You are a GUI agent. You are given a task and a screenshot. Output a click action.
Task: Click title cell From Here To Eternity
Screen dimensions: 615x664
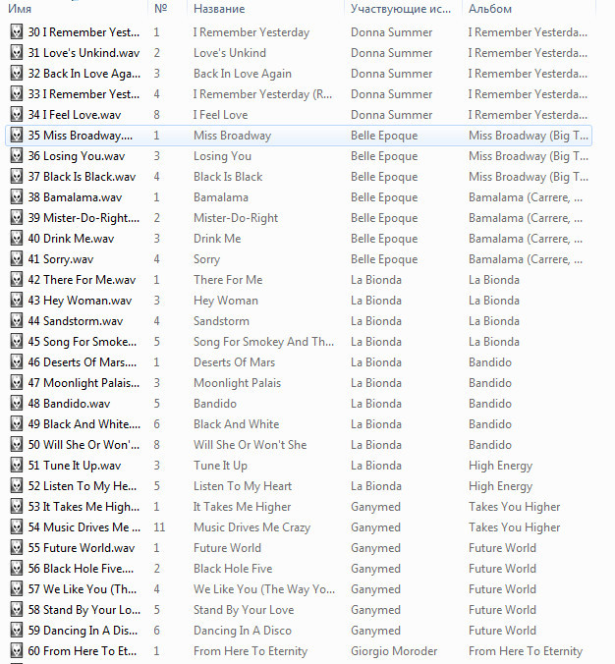tap(251, 651)
